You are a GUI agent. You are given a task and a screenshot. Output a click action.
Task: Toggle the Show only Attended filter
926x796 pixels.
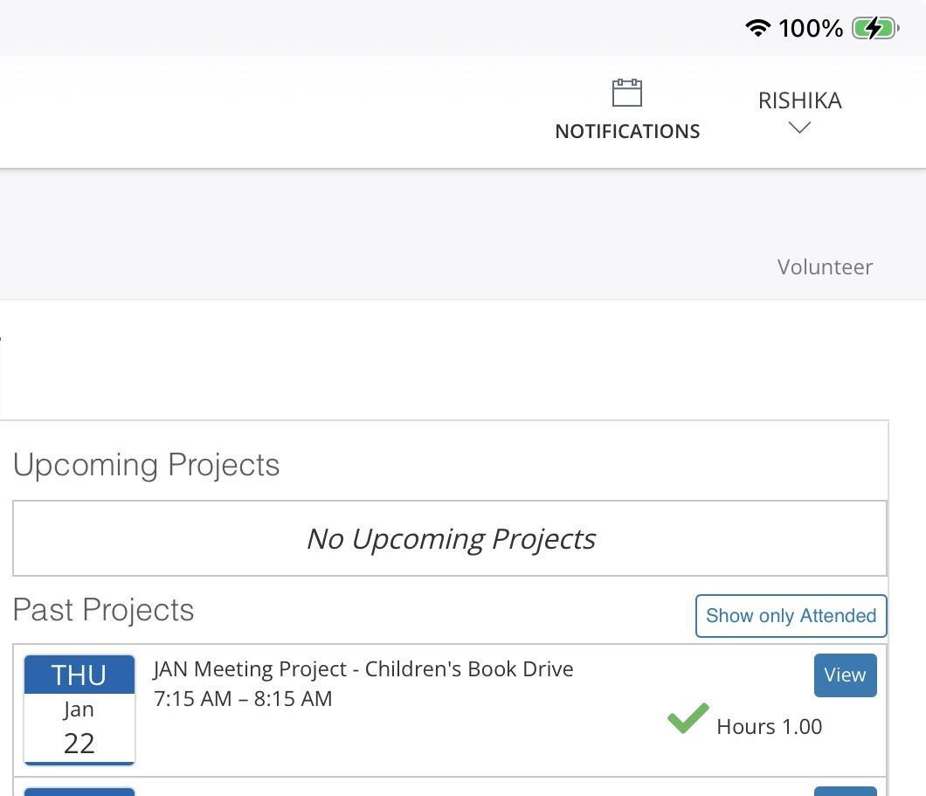(x=791, y=616)
